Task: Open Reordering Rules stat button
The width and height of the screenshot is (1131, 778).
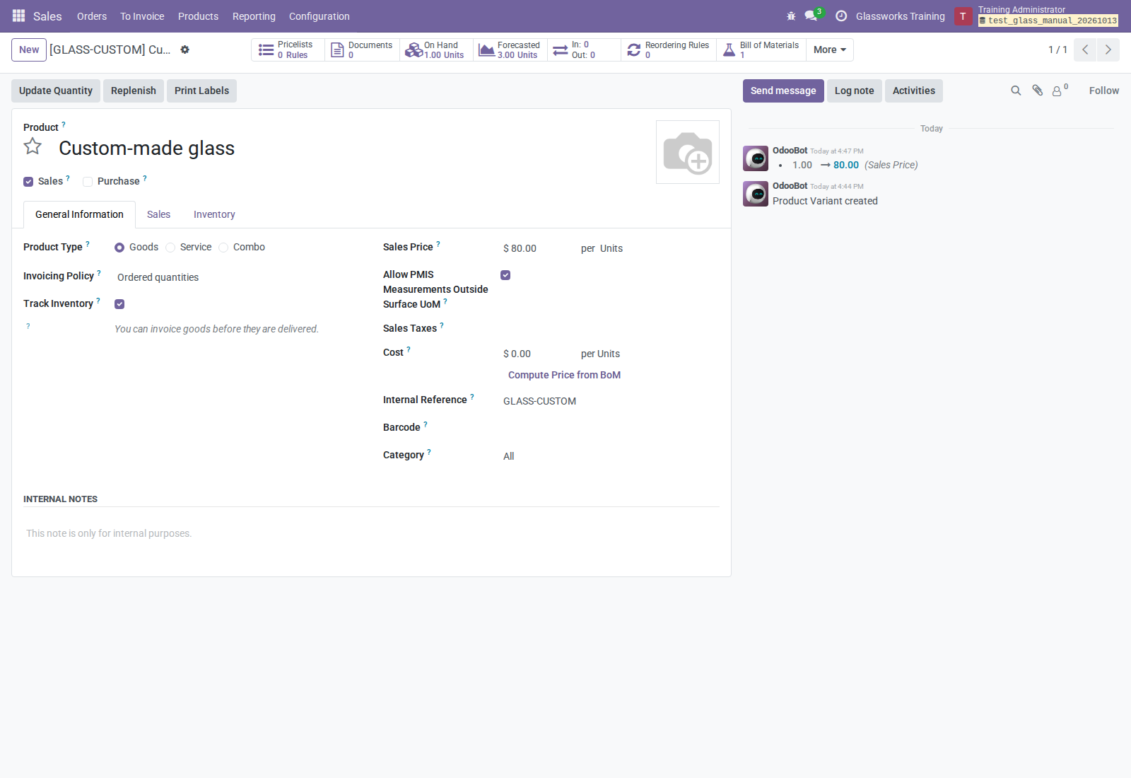Action: [668, 50]
